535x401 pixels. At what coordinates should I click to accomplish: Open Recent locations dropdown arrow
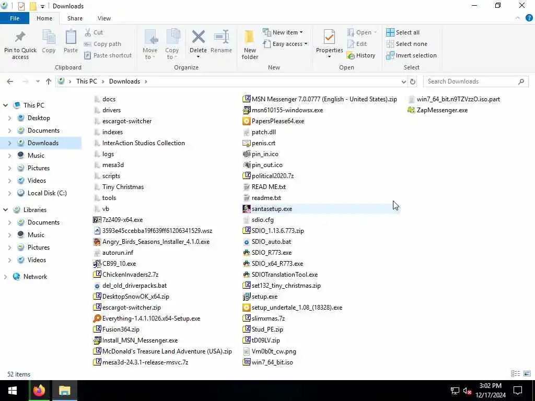click(38, 81)
